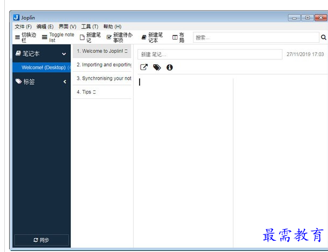Open note 3. Synchronising your notes

(x=102, y=78)
